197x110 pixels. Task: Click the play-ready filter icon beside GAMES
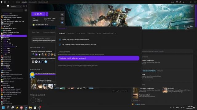tap(26, 6)
